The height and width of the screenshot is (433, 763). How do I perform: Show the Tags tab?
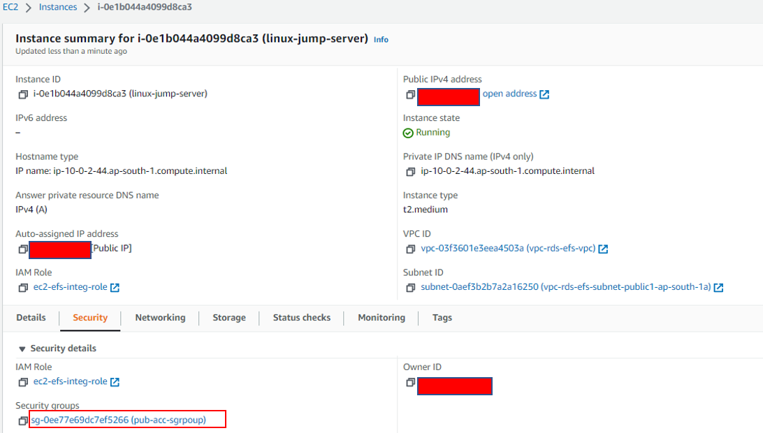[442, 318]
